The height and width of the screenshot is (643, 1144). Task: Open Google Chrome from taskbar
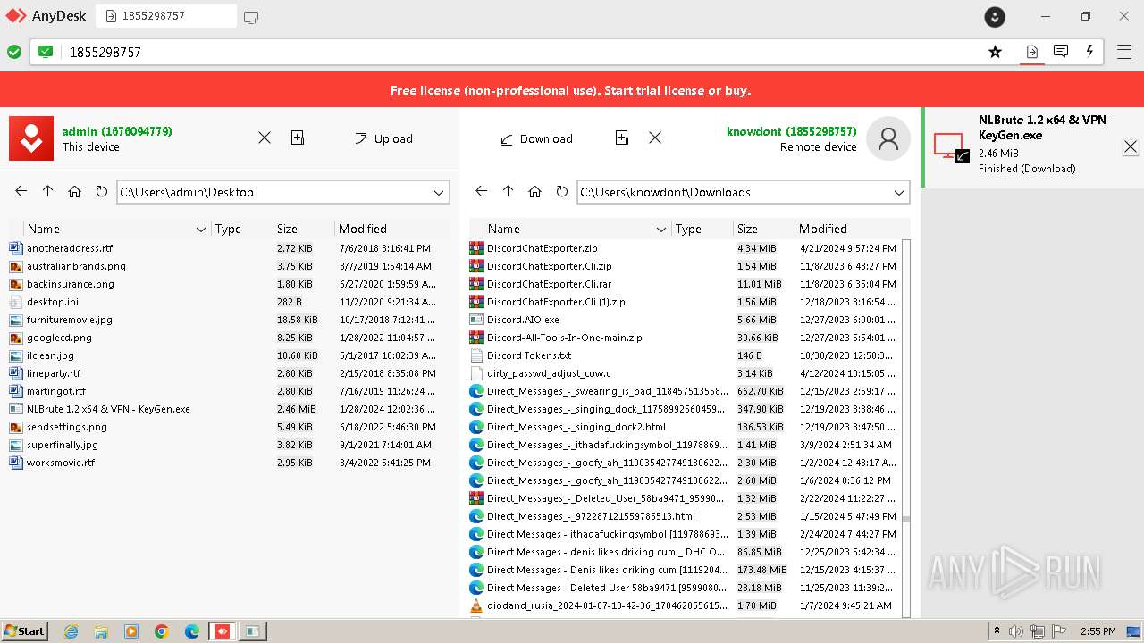tap(162, 631)
